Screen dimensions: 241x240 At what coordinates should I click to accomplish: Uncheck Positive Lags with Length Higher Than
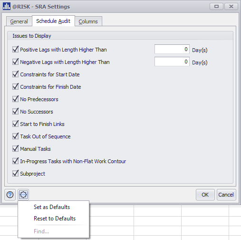[16, 50]
